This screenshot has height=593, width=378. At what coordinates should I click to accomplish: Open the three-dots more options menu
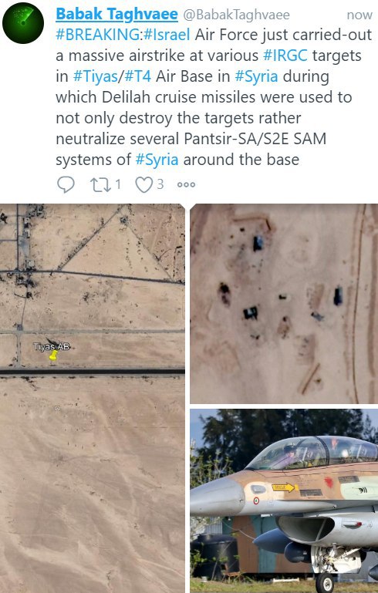point(186,184)
